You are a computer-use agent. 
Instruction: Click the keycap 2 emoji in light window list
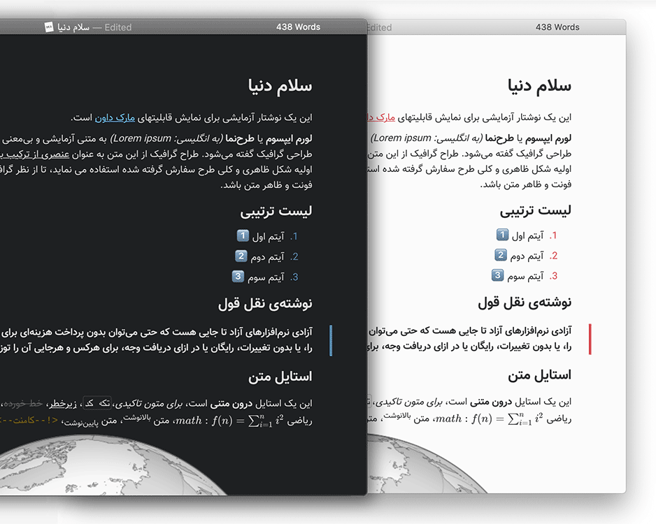500,255
